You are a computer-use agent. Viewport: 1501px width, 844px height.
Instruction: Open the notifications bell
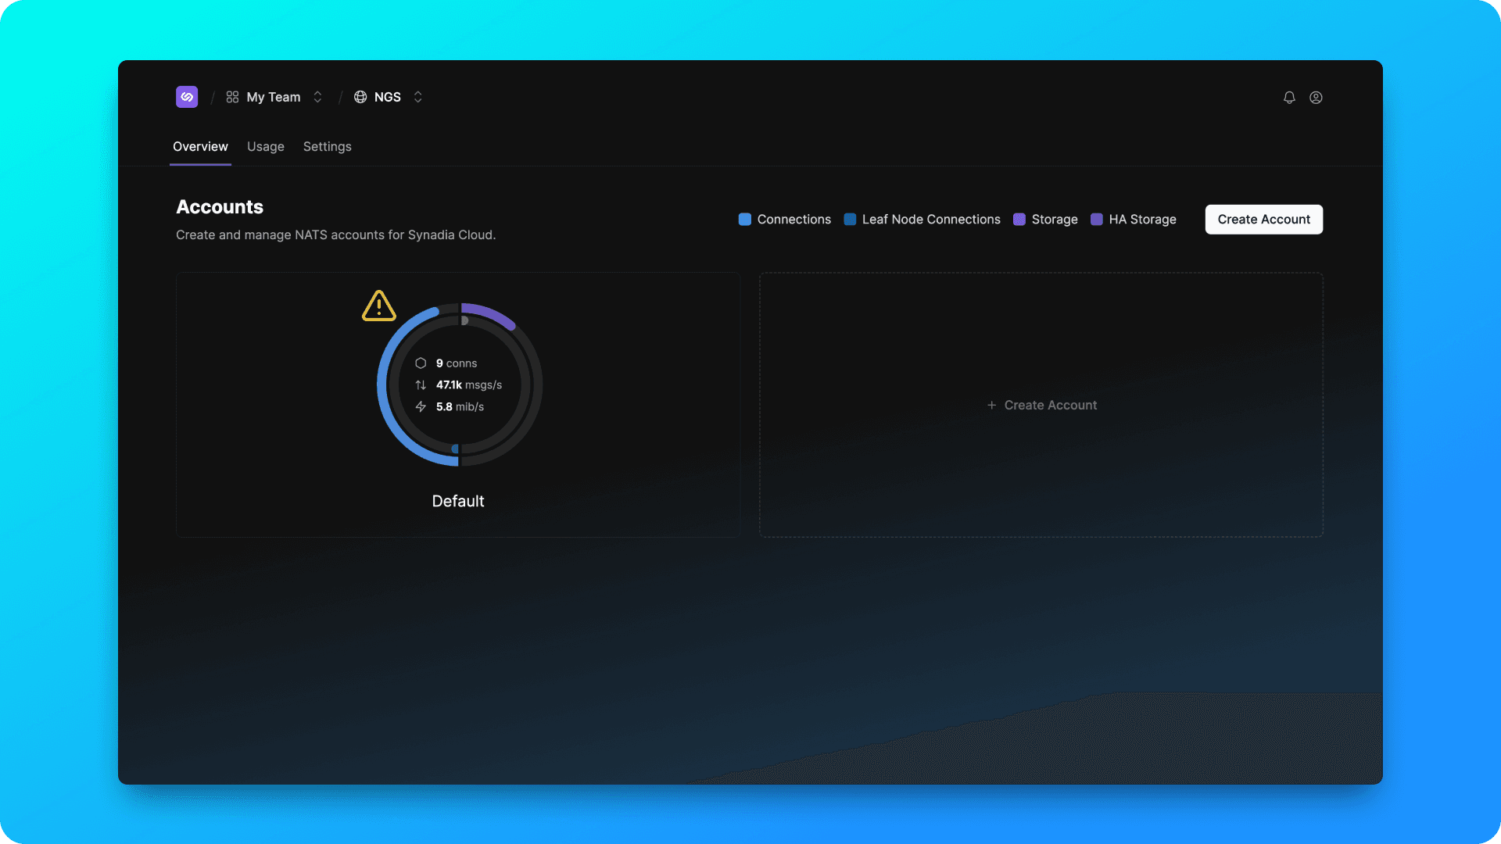point(1289,98)
